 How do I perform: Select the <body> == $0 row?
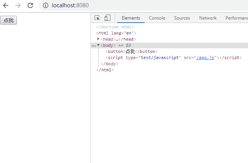pyautogui.click(x=169, y=45)
